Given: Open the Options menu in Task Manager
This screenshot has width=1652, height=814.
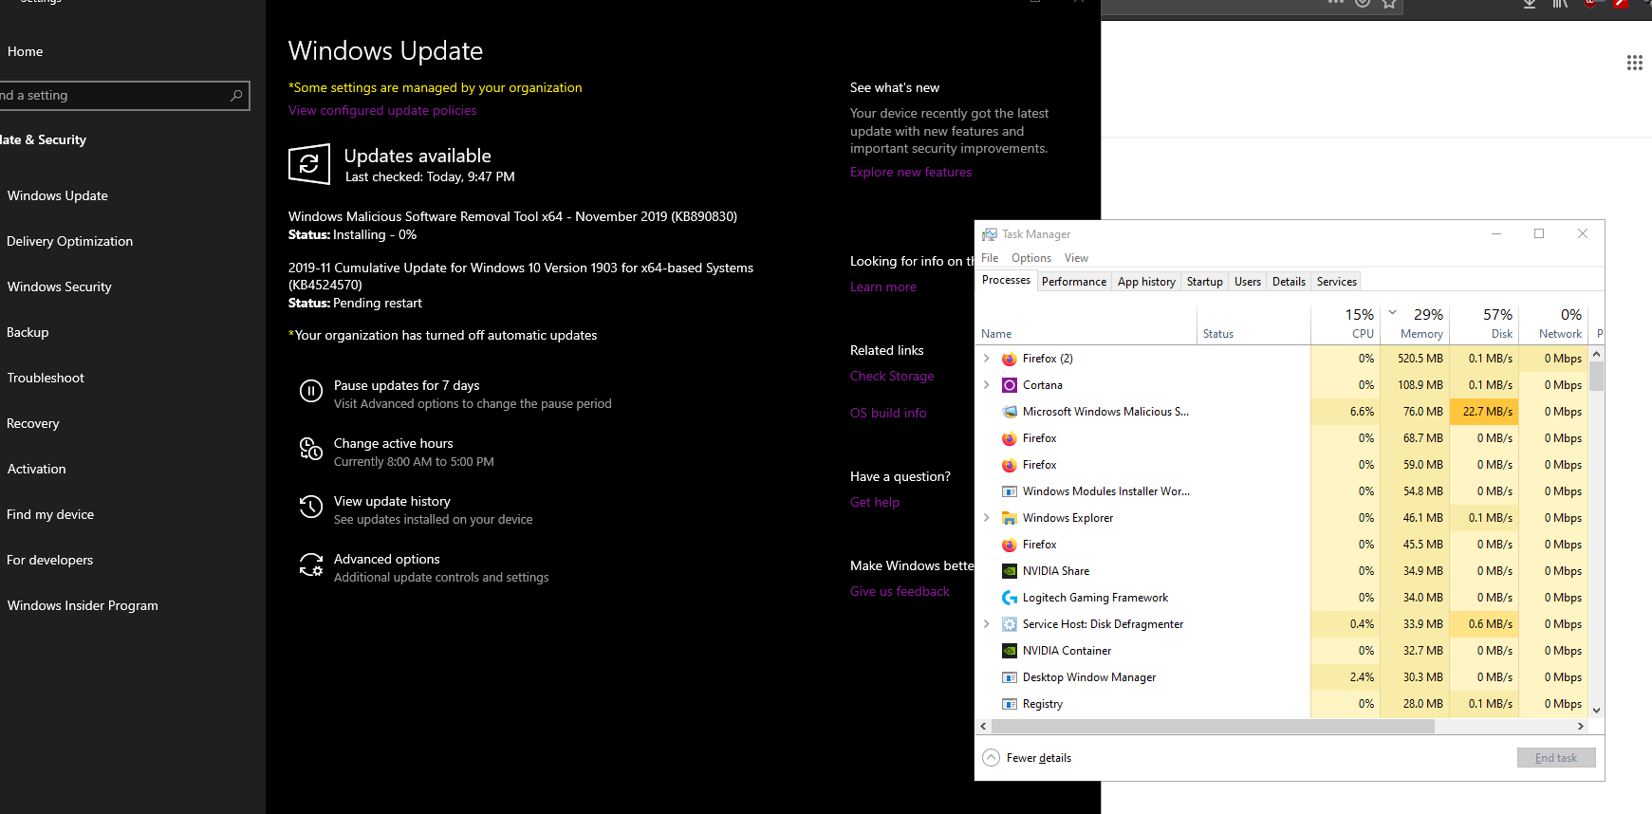Looking at the screenshot, I should (1031, 258).
